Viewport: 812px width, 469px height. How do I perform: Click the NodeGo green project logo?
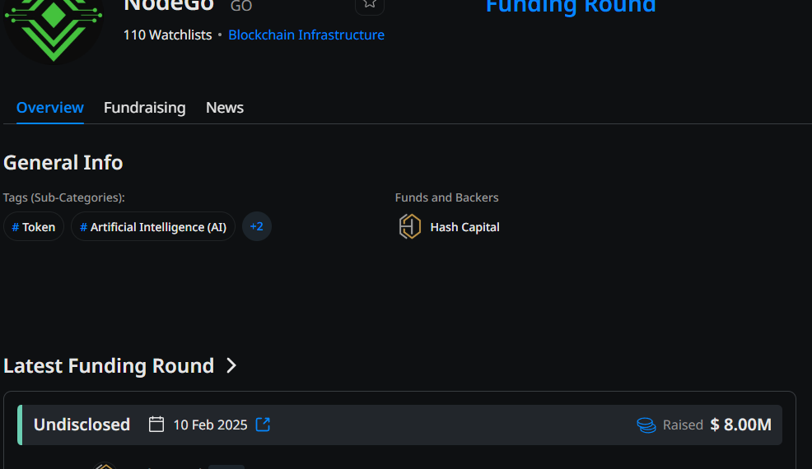(x=54, y=25)
